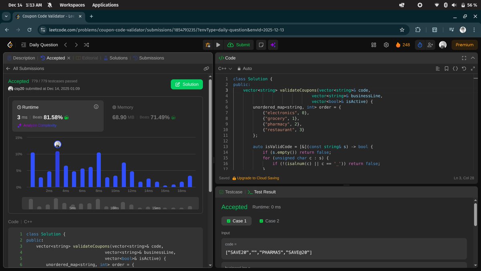The image size is (481, 271).
Task: Start the debugger bug icon
Action: [208, 45]
